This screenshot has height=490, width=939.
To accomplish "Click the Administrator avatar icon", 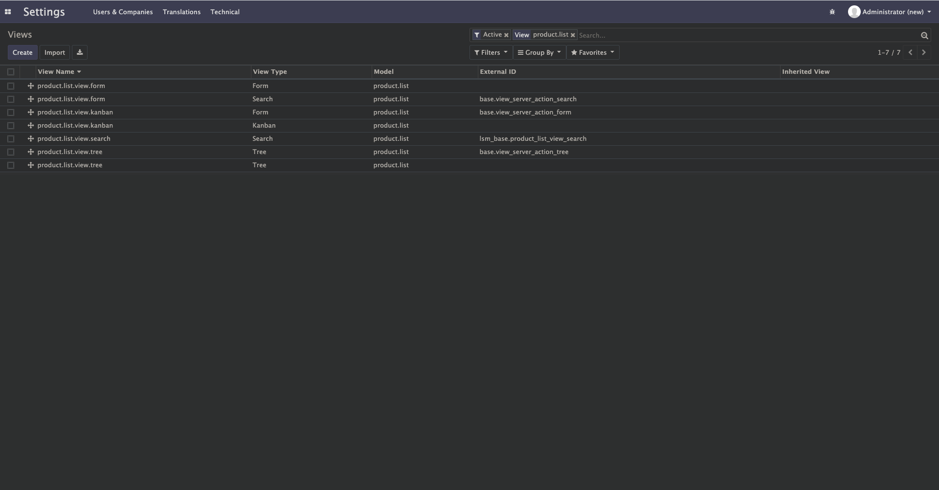I will click(x=854, y=12).
